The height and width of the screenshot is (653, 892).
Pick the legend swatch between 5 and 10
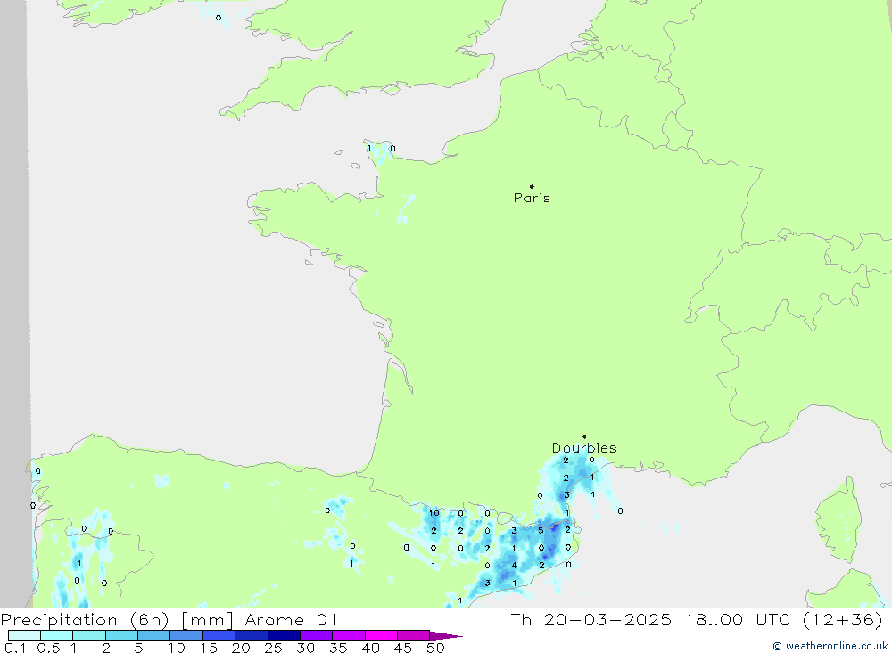pyautogui.click(x=154, y=635)
